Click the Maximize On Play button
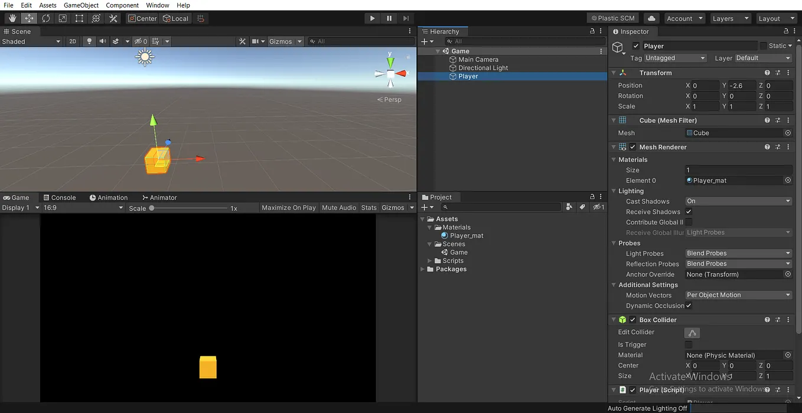 [x=289, y=208]
